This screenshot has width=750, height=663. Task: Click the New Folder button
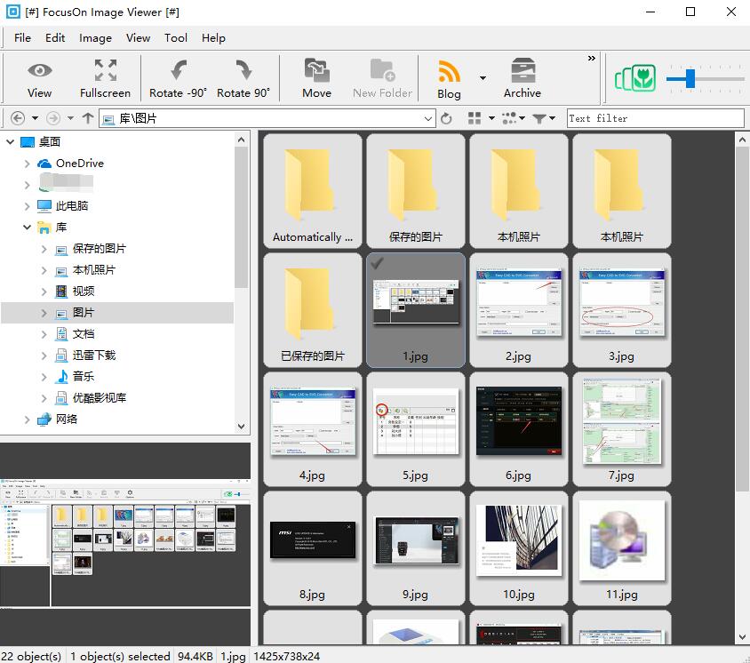point(382,78)
